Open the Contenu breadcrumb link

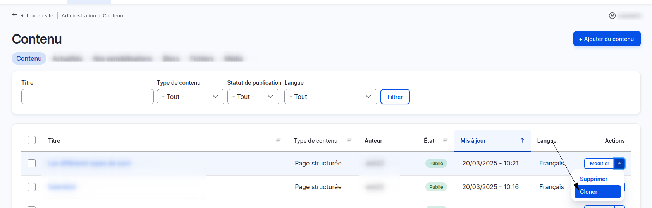[113, 15]
